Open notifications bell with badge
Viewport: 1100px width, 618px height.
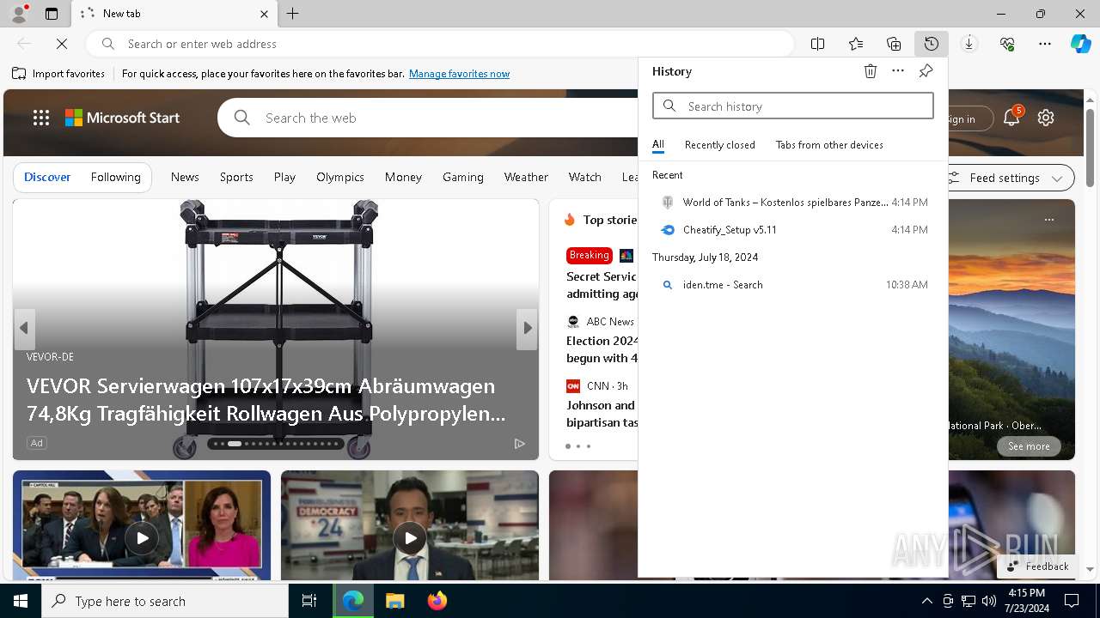point(1012,118)
